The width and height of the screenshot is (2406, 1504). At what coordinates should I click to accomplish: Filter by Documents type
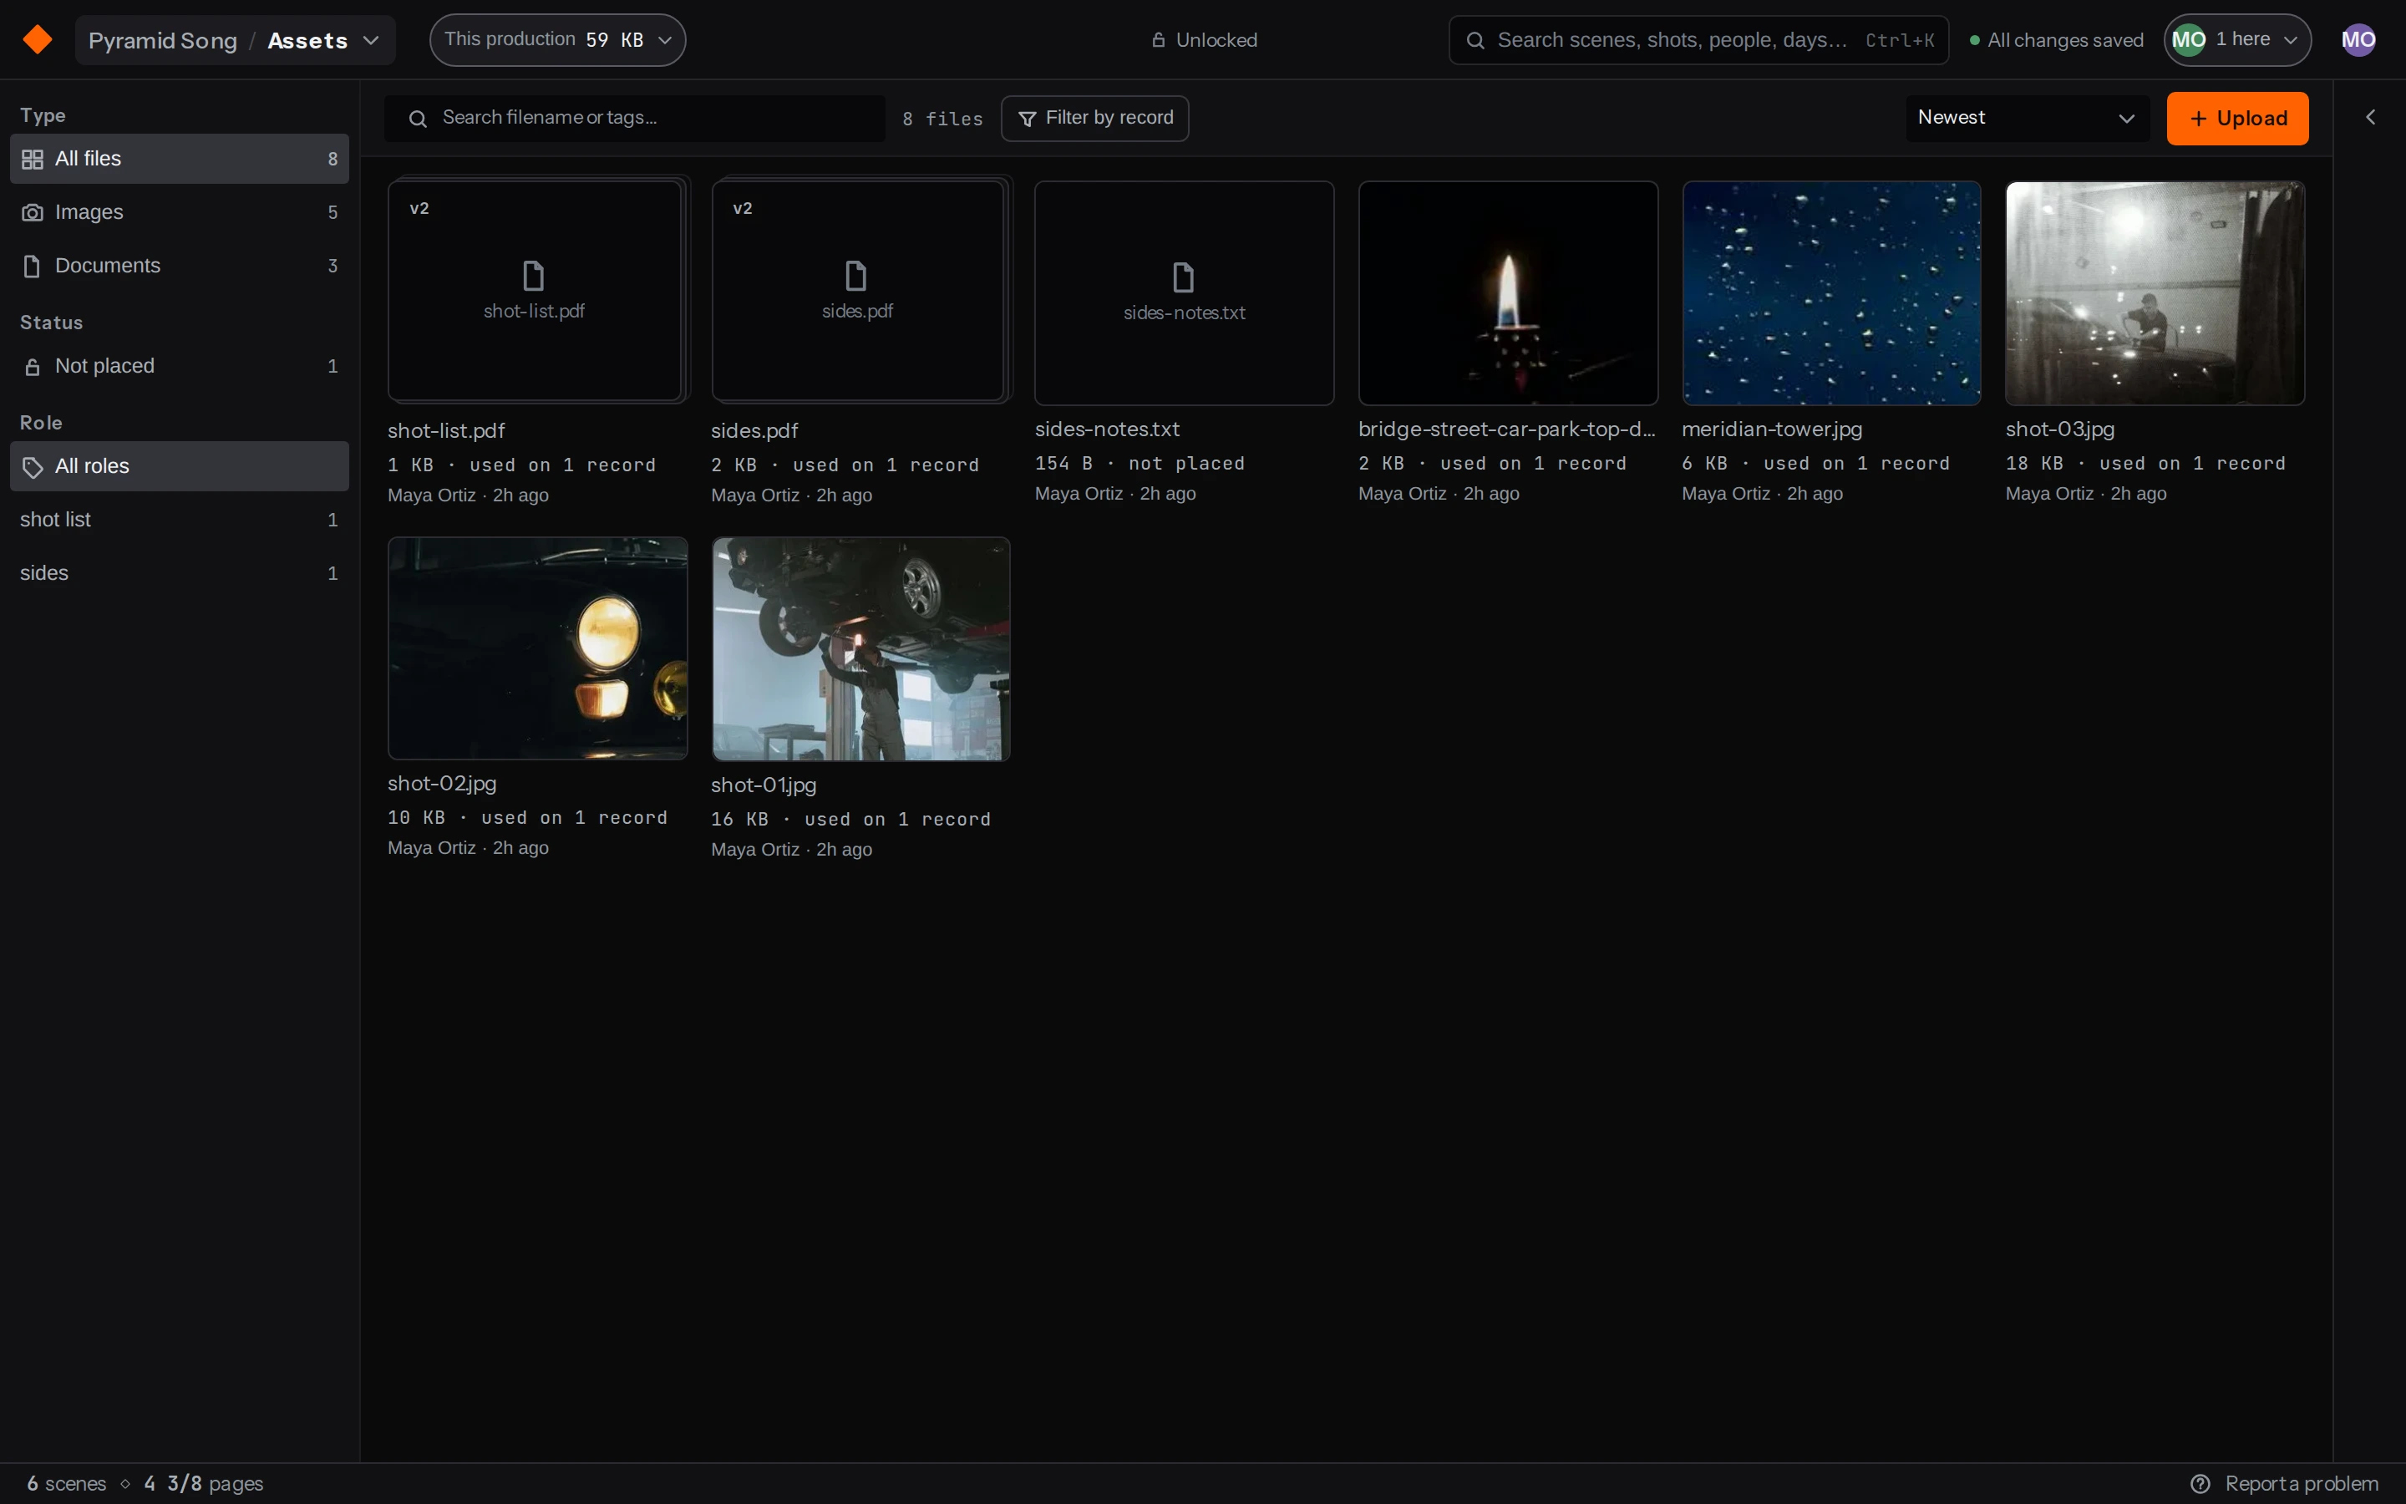(179, 266)
